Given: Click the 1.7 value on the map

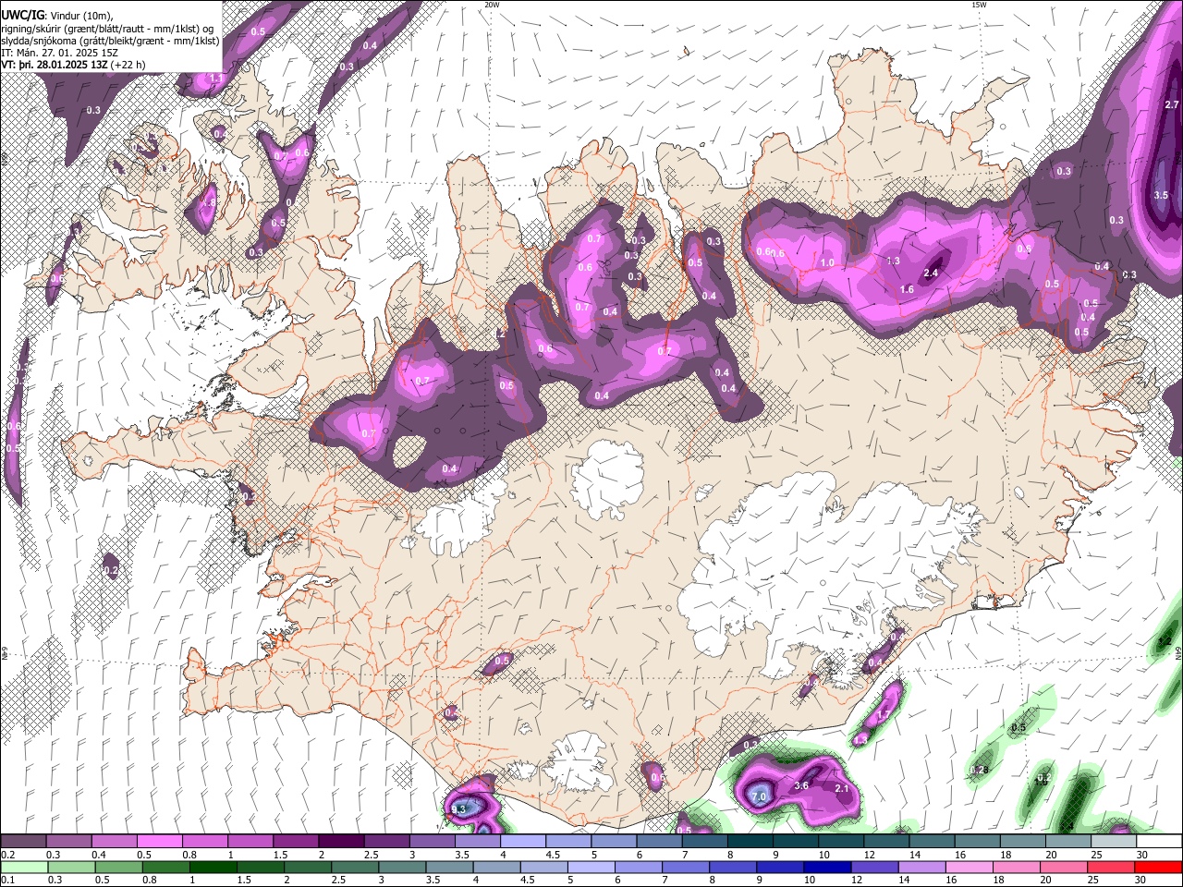Looking at the screenshot, I should [883, 714].
